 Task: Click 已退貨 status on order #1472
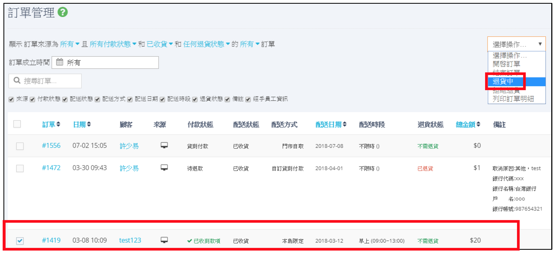425,168
